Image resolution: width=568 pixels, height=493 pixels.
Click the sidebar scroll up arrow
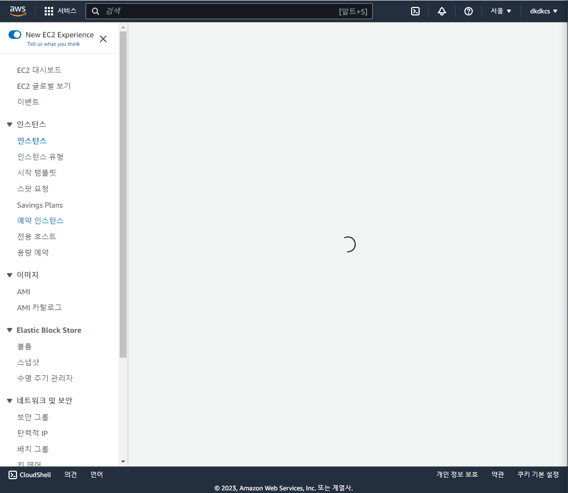pos(123,27)
